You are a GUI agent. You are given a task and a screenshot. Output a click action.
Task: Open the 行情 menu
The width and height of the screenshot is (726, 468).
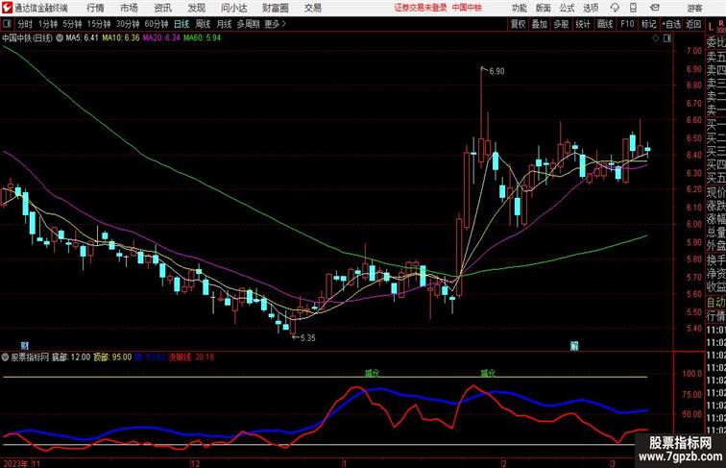[x=95, y=8]
